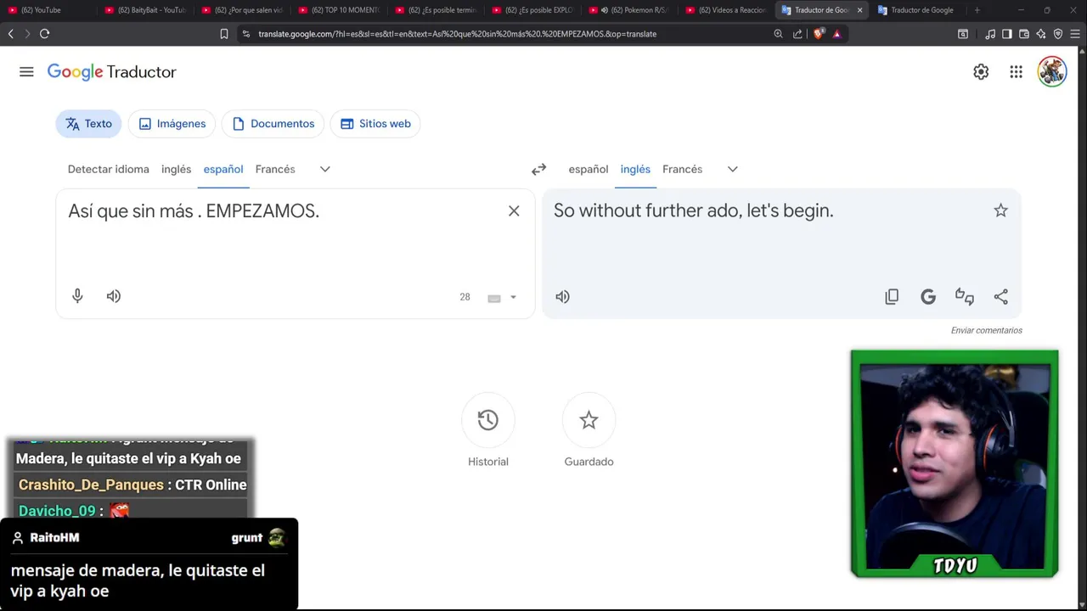The height and width of the screenshot is (611, 1087).
Task: Open the Google apps grid
Action: 1016,72
